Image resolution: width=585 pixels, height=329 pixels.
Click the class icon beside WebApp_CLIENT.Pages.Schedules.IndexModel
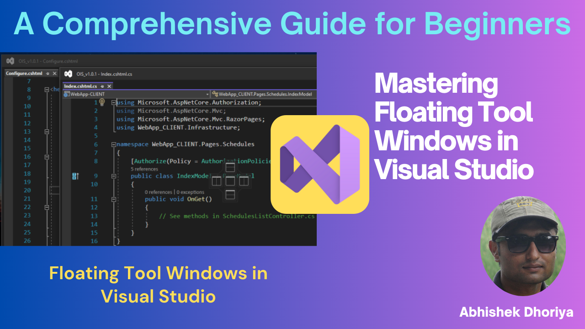215,94
